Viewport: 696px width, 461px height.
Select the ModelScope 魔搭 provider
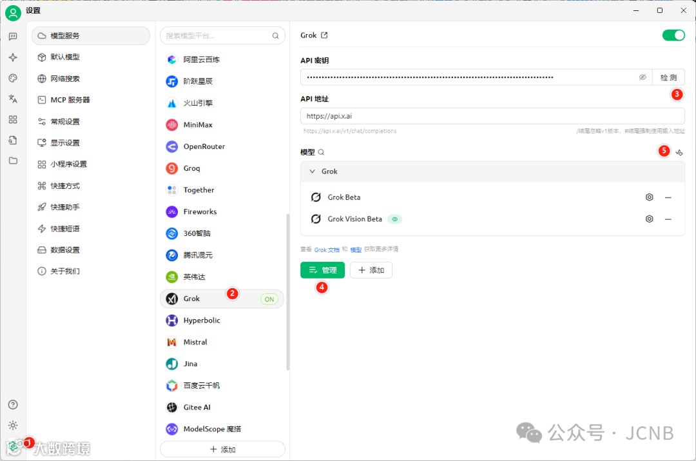click(222, 429)
